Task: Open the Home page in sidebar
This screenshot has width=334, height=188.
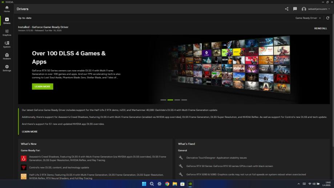Action: click(x=7, y=9)
